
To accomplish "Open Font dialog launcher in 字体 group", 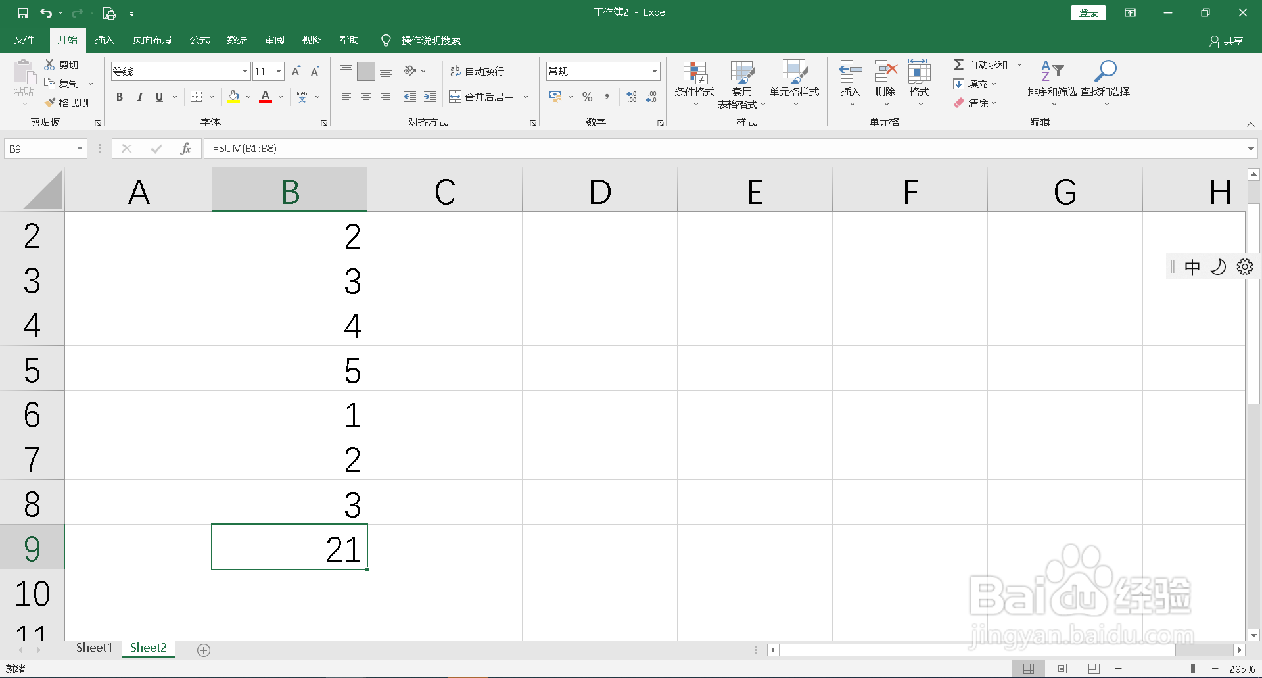I will (x=324, y=123).
